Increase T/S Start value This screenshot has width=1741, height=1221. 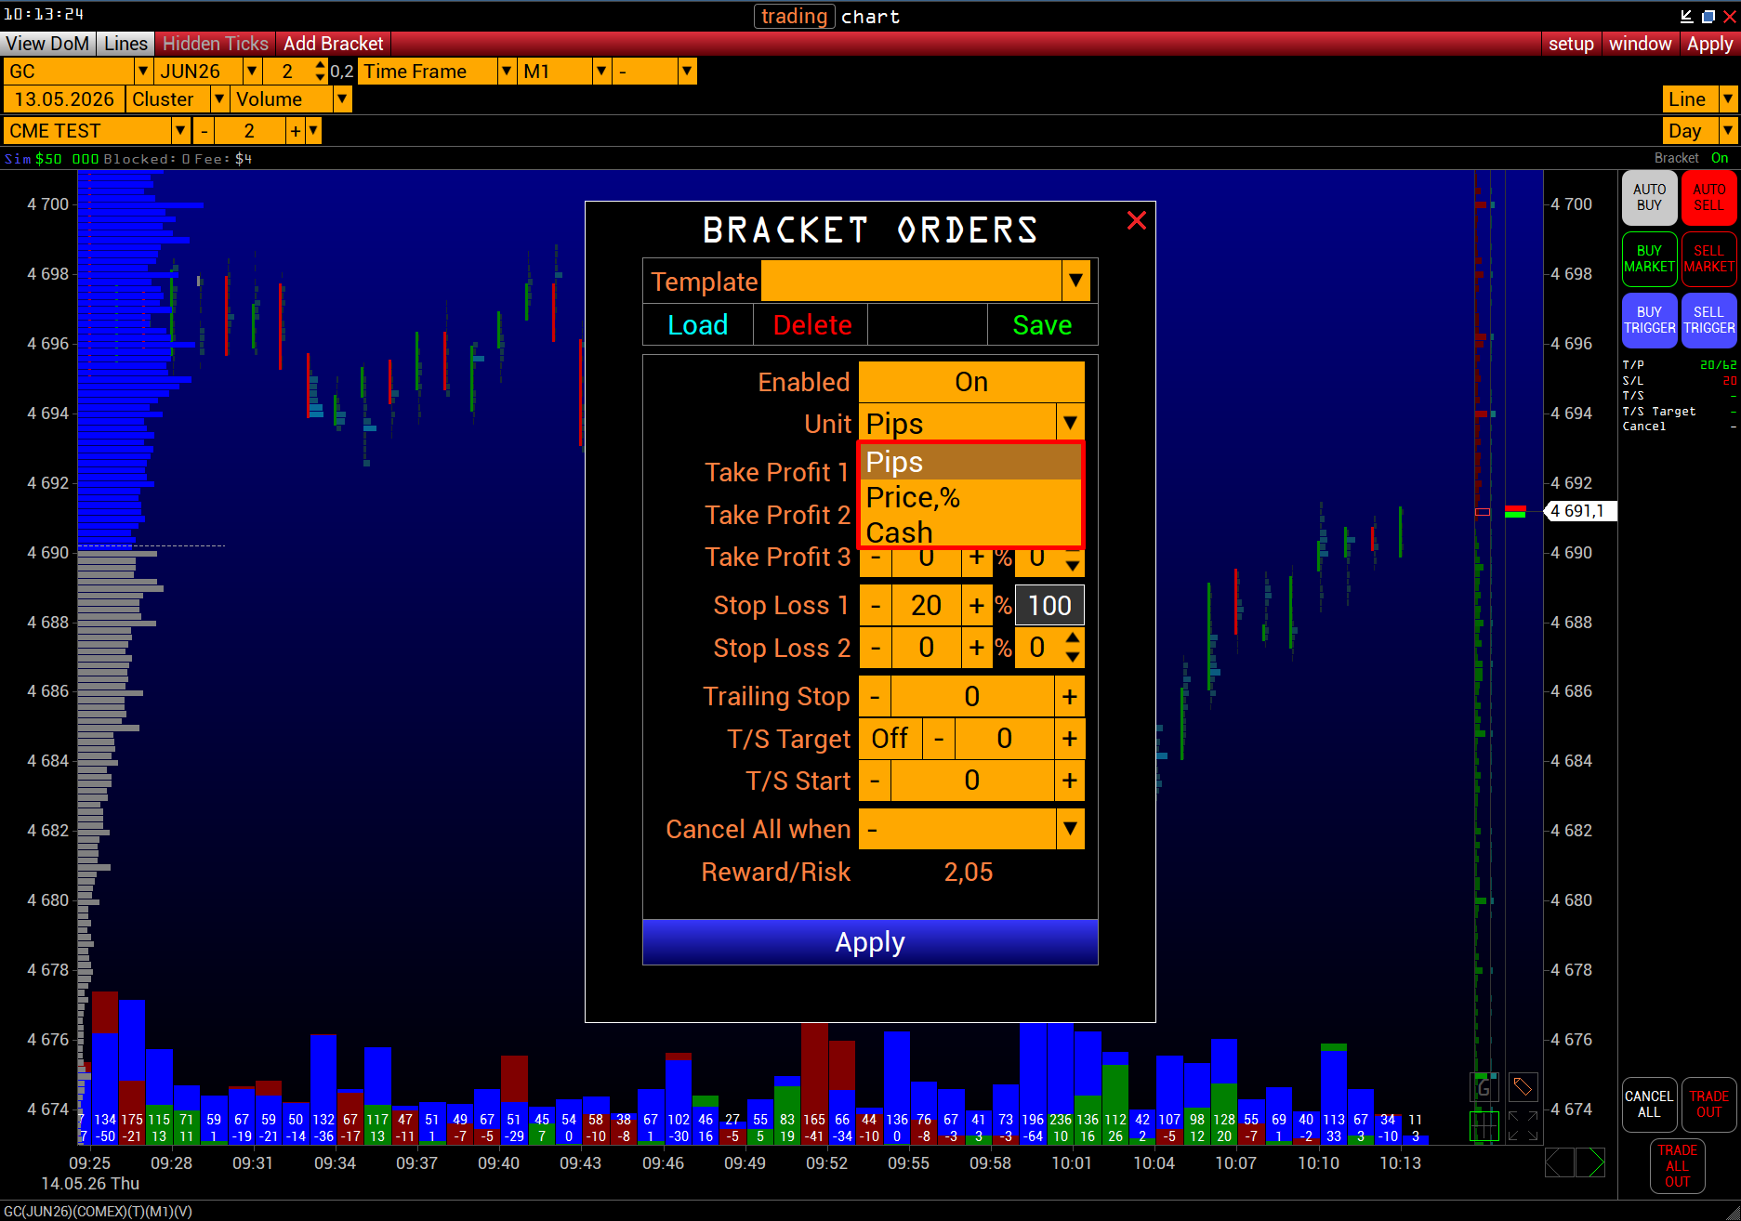[1070, 781]
